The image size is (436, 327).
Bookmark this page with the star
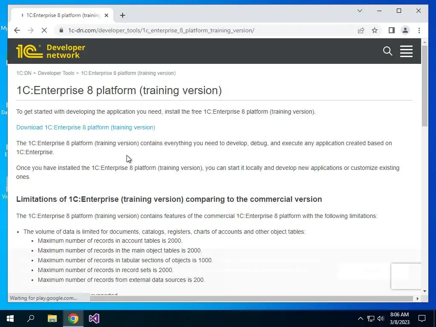375,30
